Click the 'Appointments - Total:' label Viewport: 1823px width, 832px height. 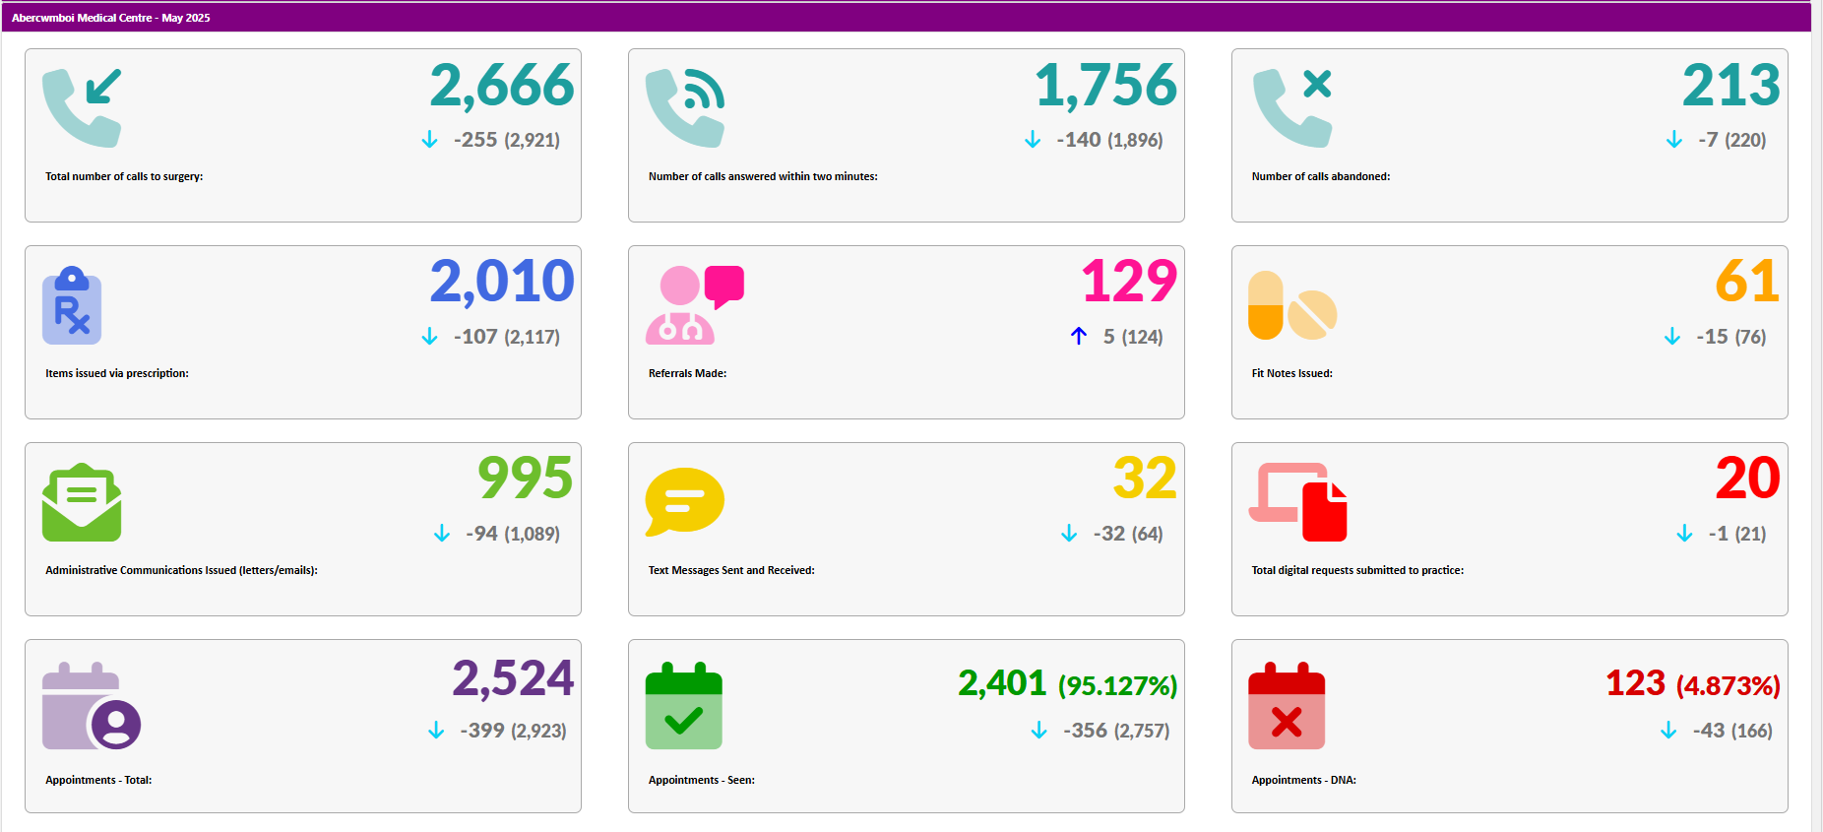click(x=98, y=780)
